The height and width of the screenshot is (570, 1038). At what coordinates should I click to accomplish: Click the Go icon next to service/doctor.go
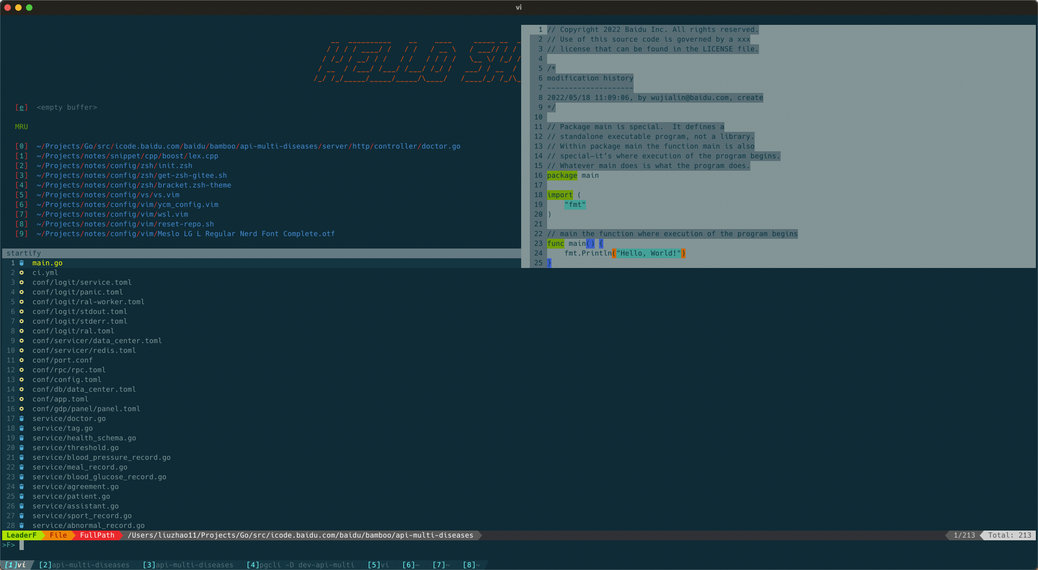click(x=21, y=419)
